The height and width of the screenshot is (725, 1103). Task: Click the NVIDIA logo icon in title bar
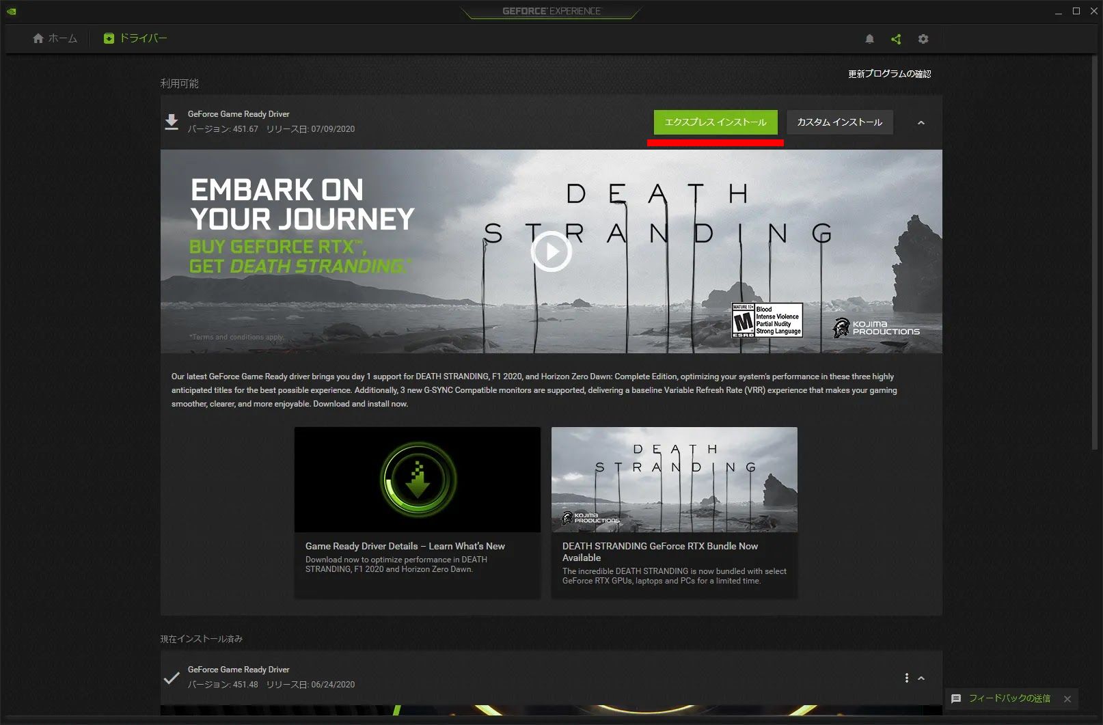(11, 11)
